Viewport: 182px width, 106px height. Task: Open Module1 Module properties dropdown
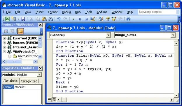(39, 75)
